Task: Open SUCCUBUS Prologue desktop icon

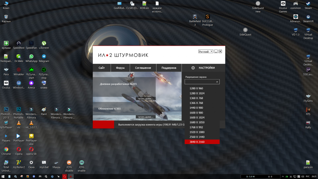Action: point(207,20)
